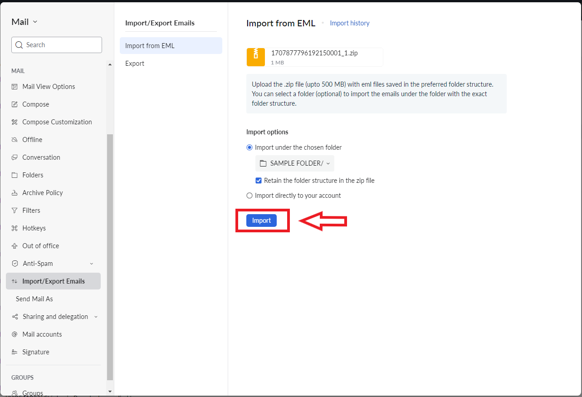Open Compose Customization via its icon

15,122
